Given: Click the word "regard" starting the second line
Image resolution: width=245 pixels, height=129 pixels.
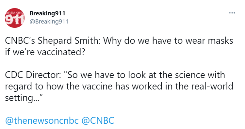Looking at the screenshot, I should [18, 87].
